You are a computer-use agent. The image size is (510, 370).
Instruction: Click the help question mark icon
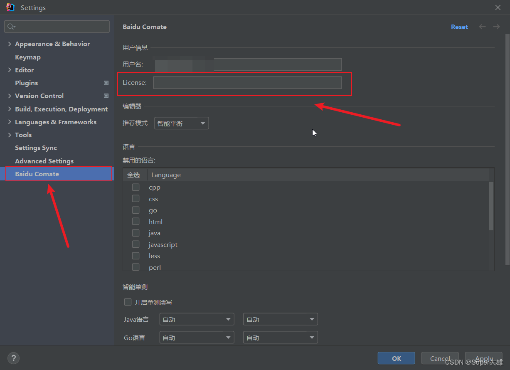[x=13, y=358]
